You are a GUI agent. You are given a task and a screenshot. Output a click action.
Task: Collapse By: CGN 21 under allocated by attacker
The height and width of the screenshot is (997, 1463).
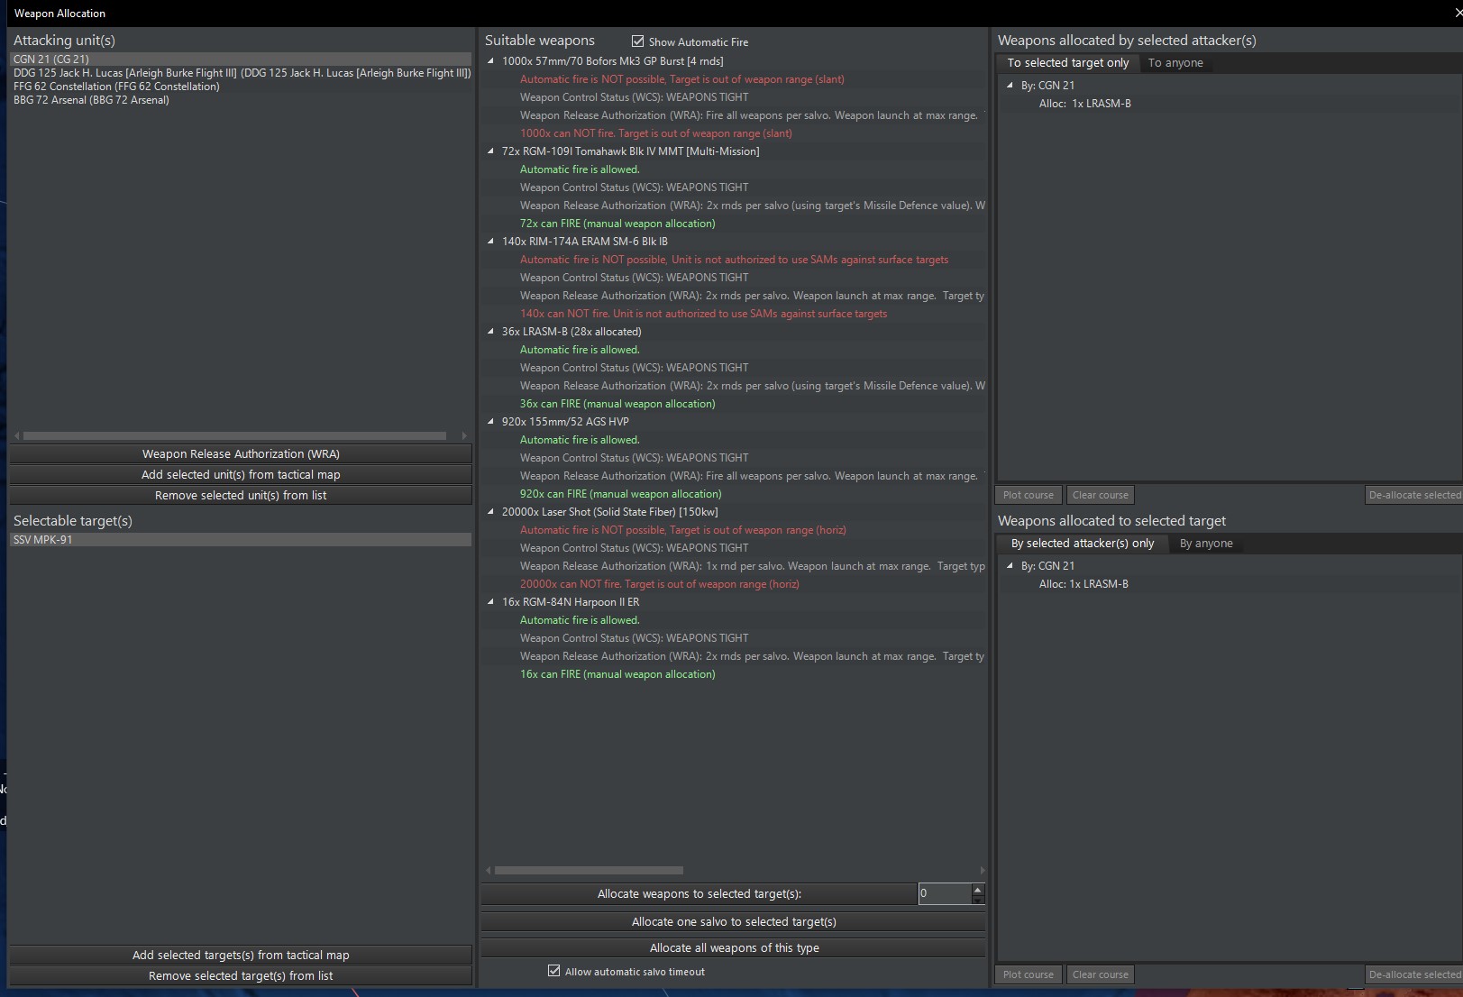pyautogui.click(x=1010, y=86)
